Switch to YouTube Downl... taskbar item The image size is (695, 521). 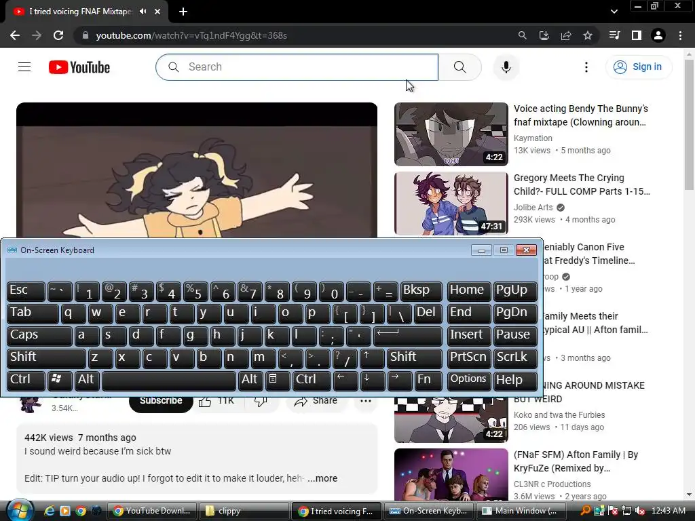[151, 511]
